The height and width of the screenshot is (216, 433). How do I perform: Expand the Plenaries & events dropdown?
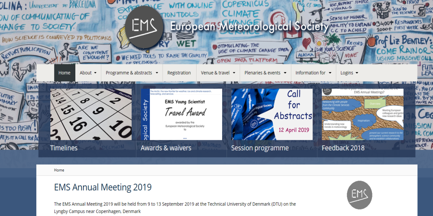(x=265, y=73)
